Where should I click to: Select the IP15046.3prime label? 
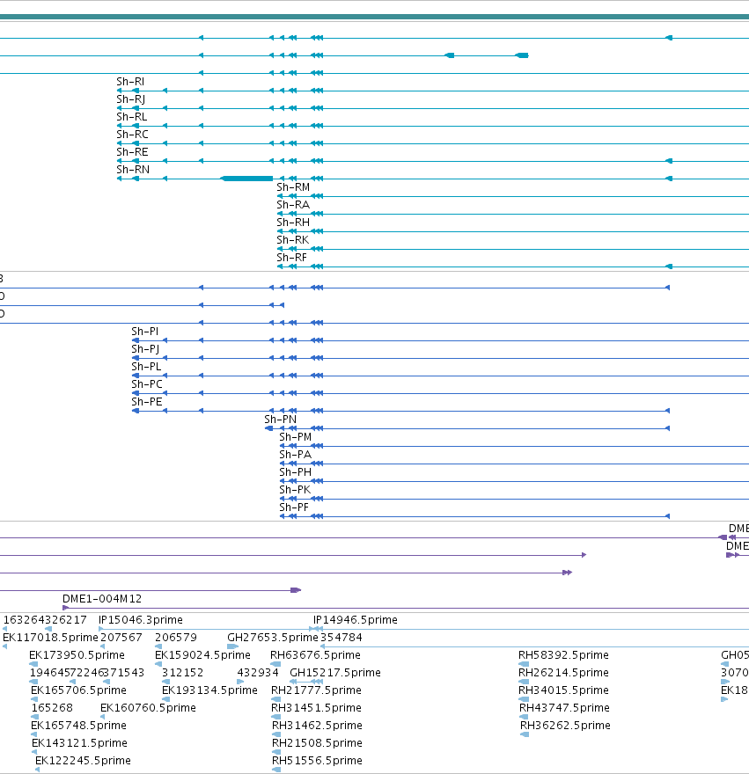(141, 620)
